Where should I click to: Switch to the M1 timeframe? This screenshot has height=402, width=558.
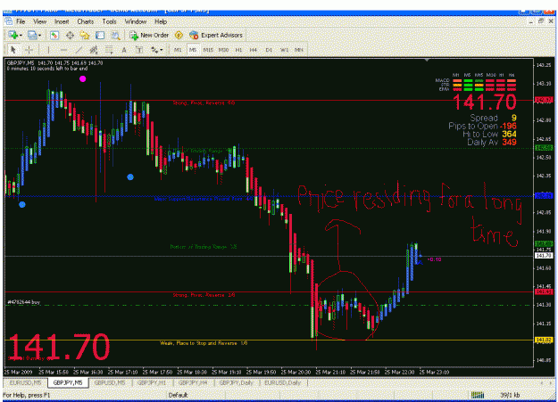click(x=178, y=50)
